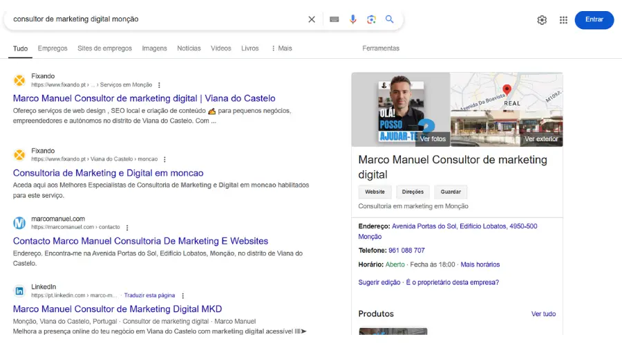Open Ver tudo for Produtos
Image resolution: width=622 pixels, height=346 pixels.
(x=543, y=314)
